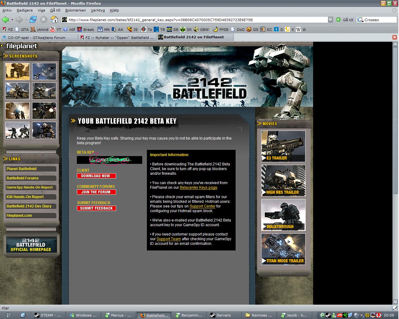Open the IS bookmark
The height and width of the screenshot is (319, 399).
click(132, 30)
